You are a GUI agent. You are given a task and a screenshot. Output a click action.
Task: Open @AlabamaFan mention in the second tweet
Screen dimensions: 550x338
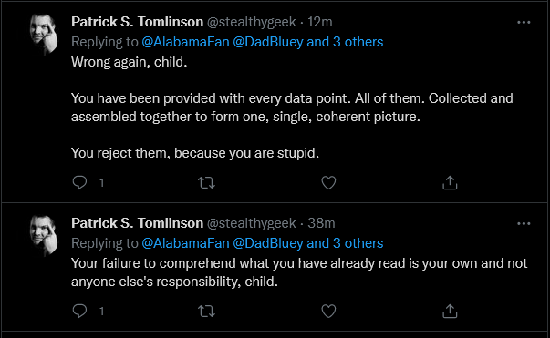coord(185,243)
